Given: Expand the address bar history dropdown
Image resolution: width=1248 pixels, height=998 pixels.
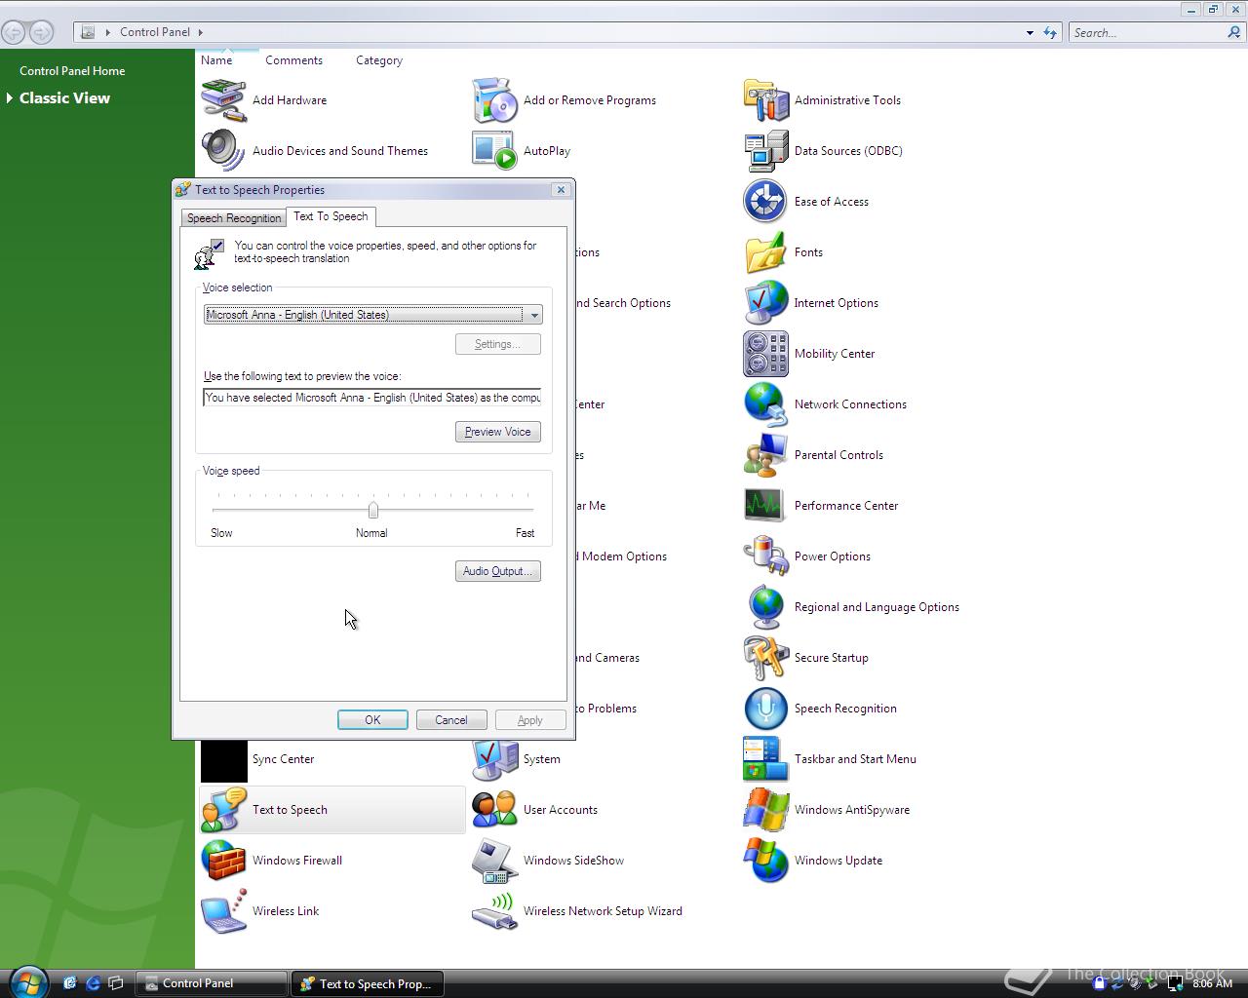Looking at the screenshot, I should coord(1030,32).
